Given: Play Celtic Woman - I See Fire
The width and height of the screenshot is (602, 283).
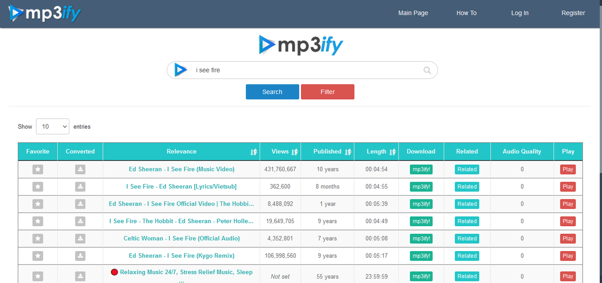Looking at the screenshot, I should click(x=568, y=238).
